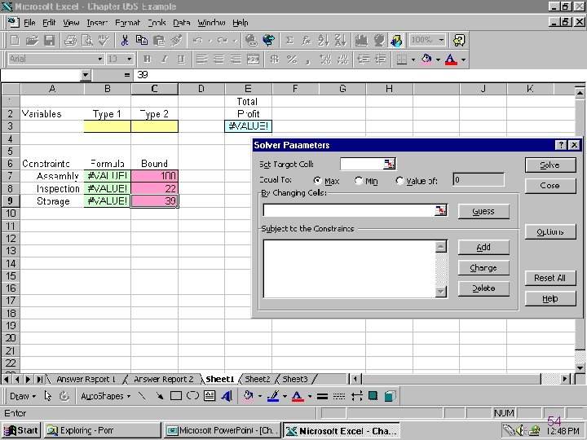
Task: Open the File menu
Action: (29, 23)
